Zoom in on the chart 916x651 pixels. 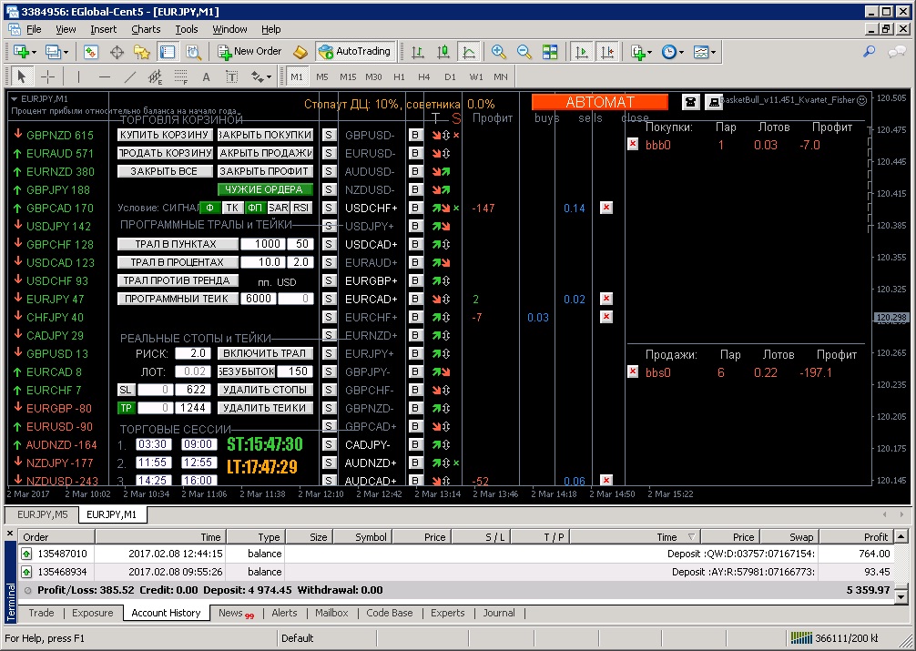[498, 52]
